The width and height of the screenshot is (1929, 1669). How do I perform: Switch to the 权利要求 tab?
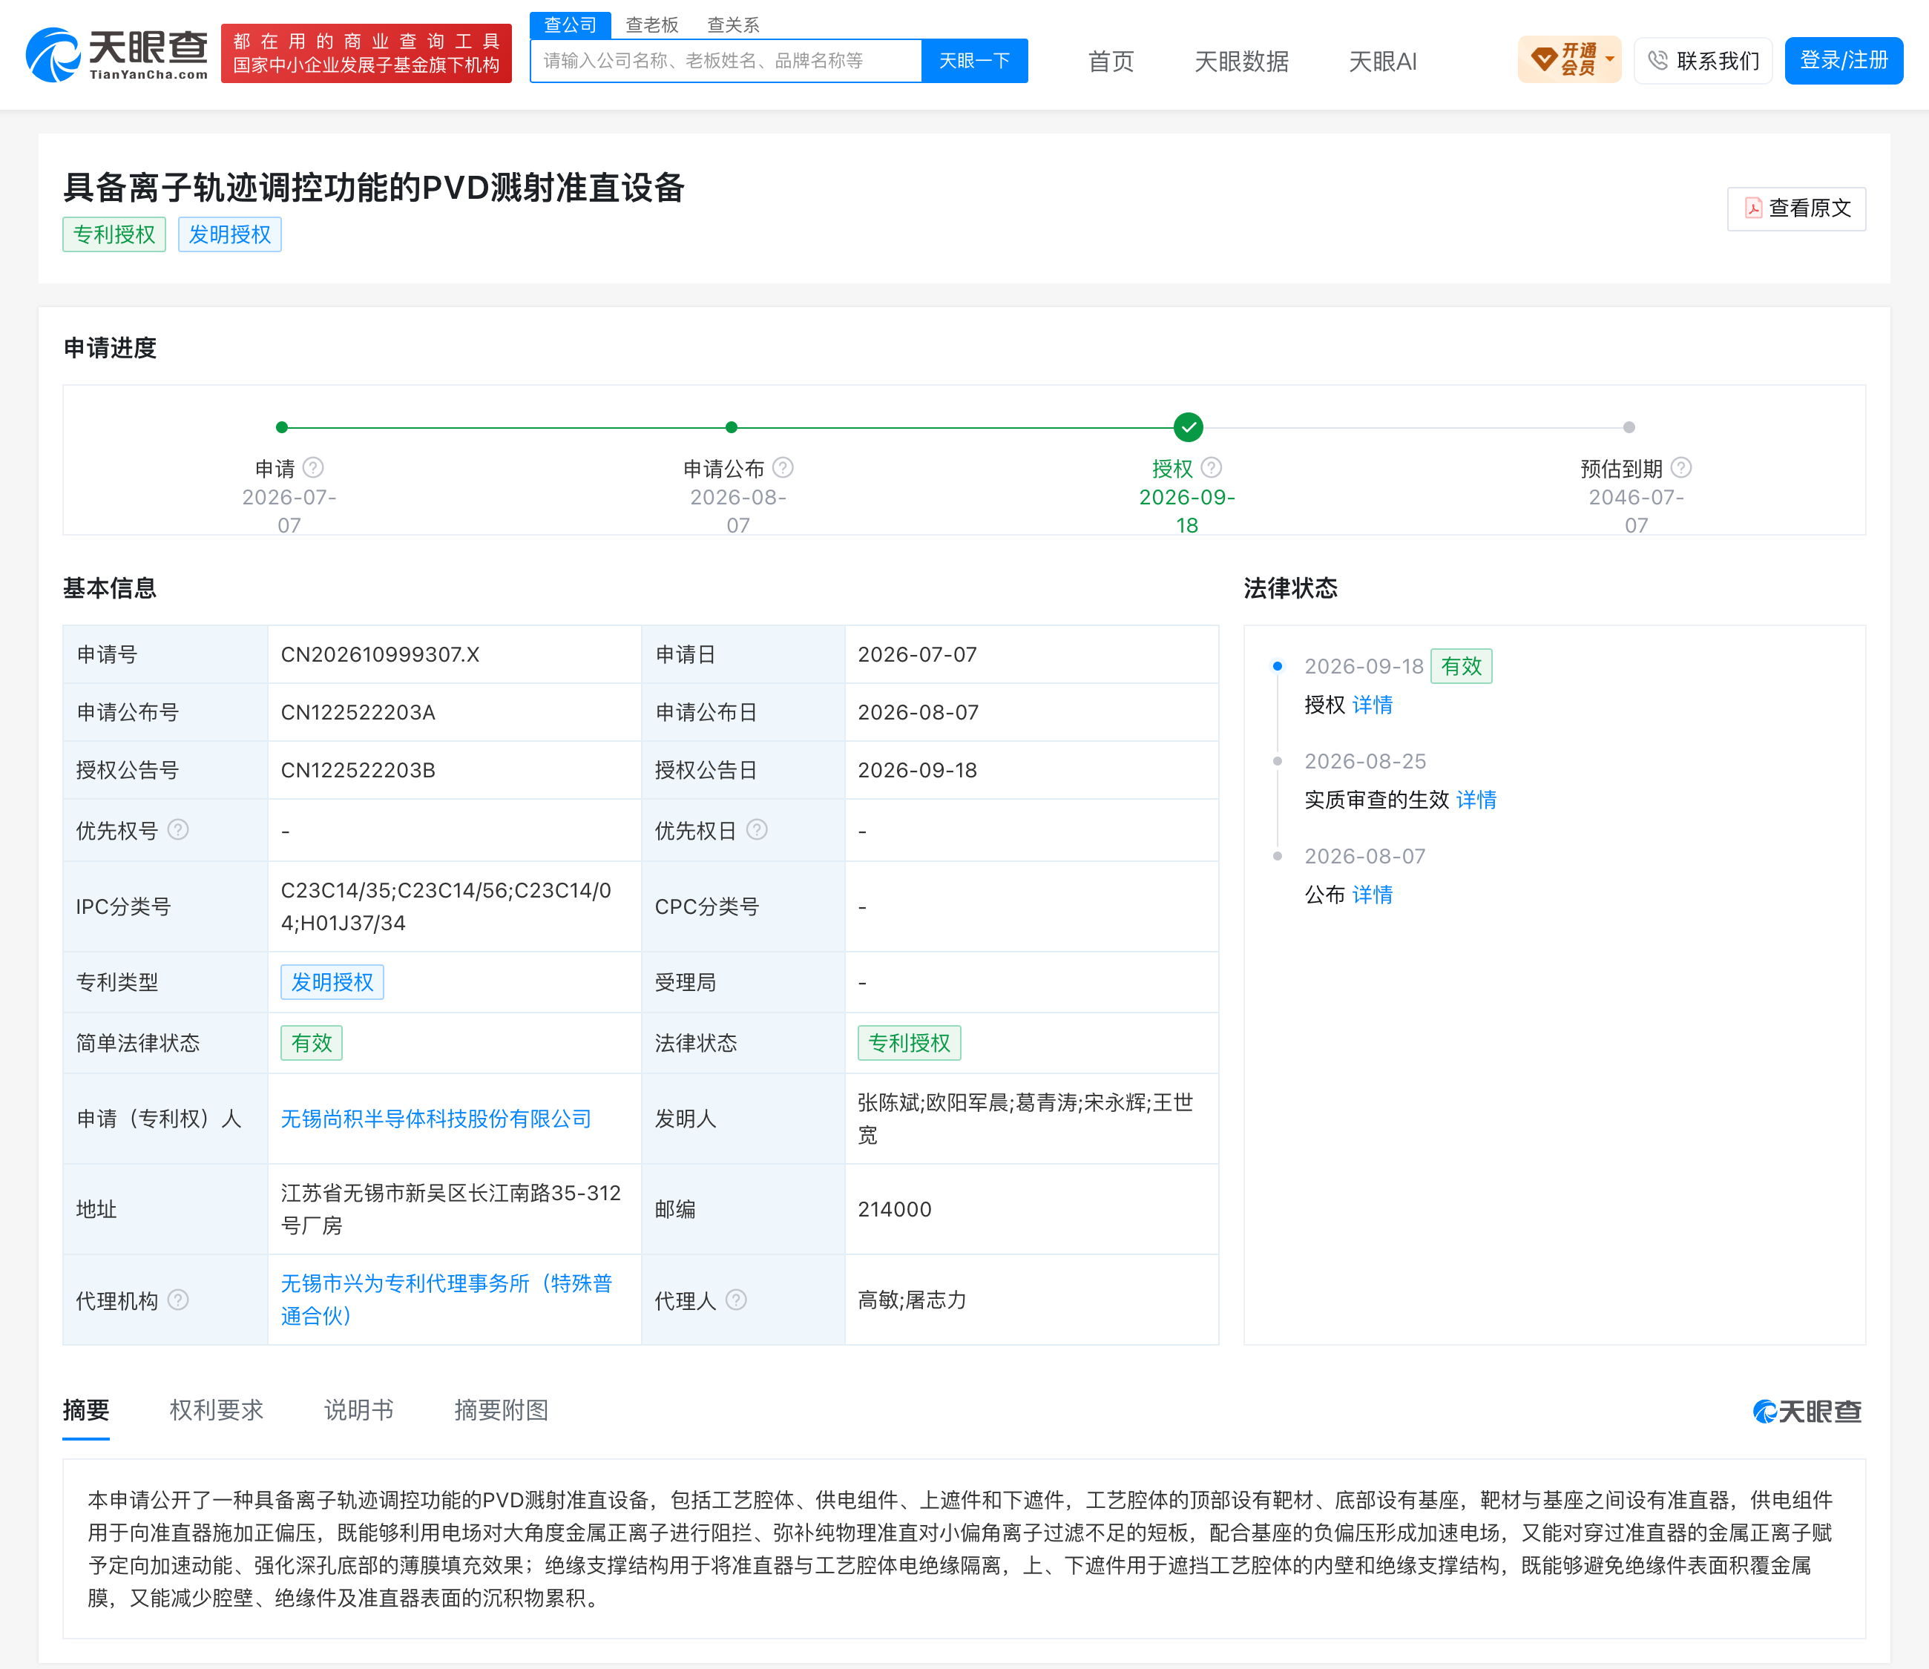216,1410
